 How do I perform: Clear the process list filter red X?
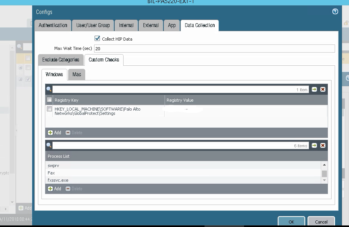323,145
